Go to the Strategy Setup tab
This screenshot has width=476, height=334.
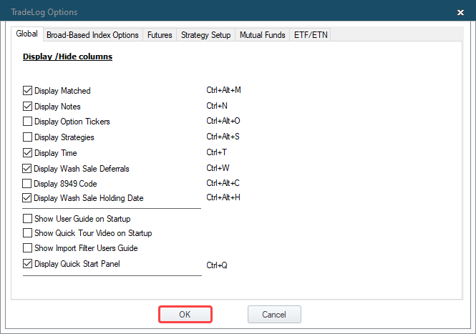(206, 35)
